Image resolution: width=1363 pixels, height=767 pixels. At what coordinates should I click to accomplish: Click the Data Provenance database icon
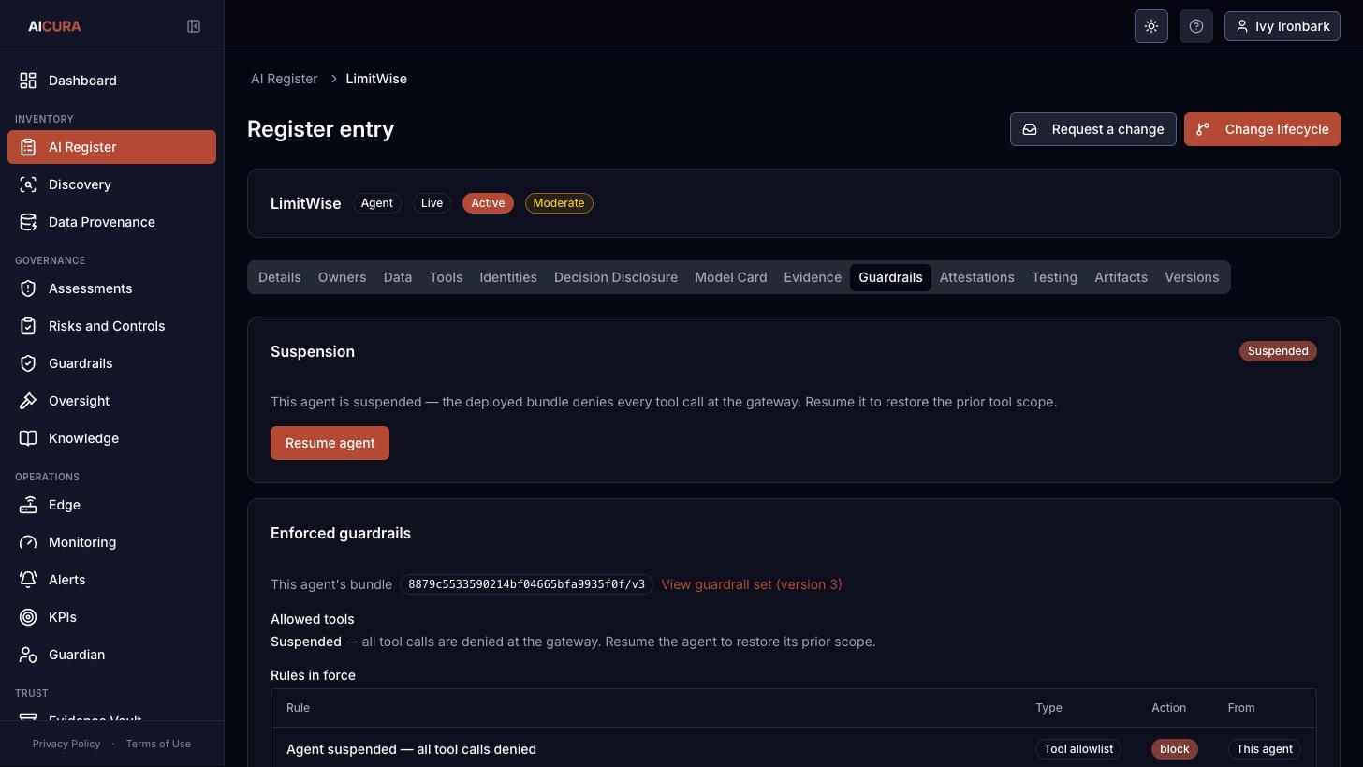point(28,222)
